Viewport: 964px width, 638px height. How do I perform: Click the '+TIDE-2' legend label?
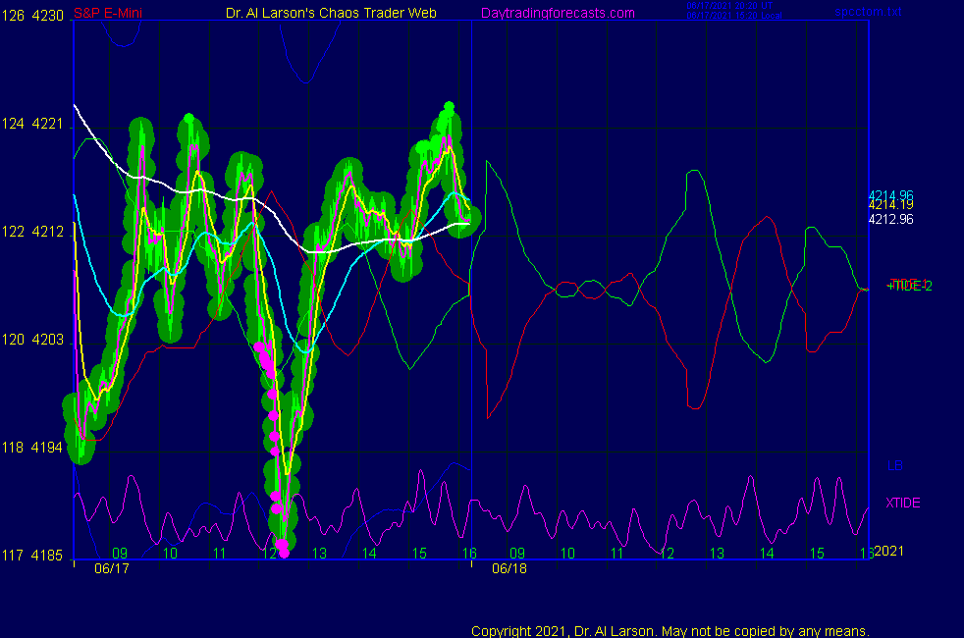[910, 287]
